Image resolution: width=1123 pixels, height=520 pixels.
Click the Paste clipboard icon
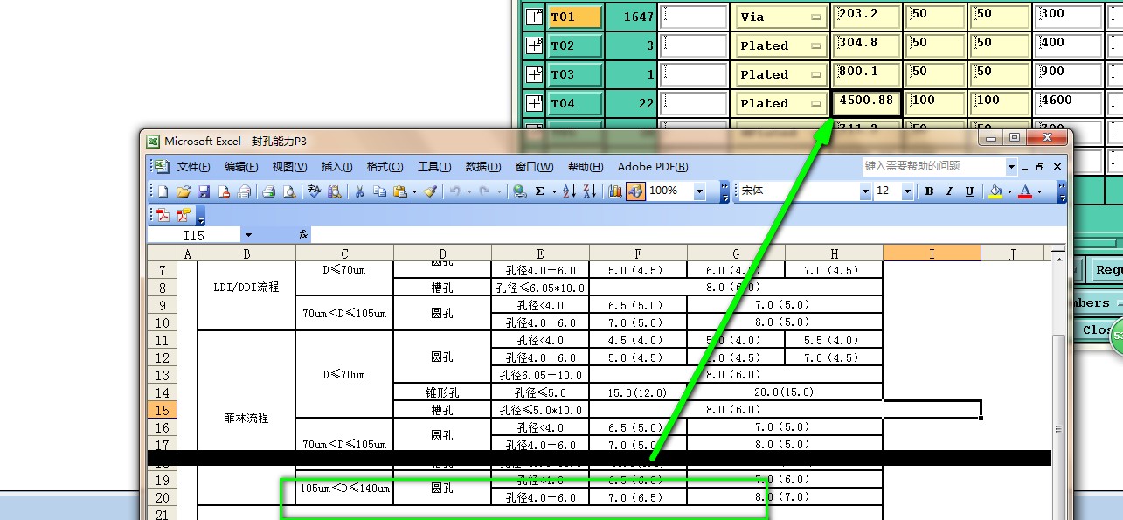400,191
